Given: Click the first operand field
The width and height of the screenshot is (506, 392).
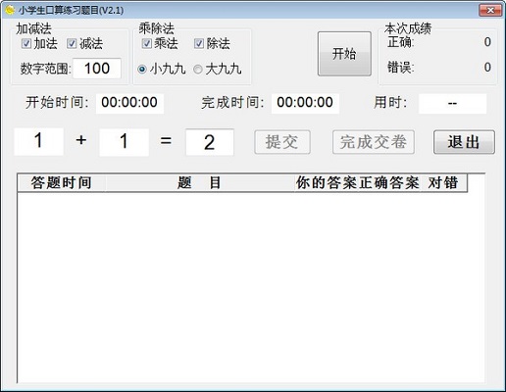Looking at the screenshot, I should (x=38, y=141).
